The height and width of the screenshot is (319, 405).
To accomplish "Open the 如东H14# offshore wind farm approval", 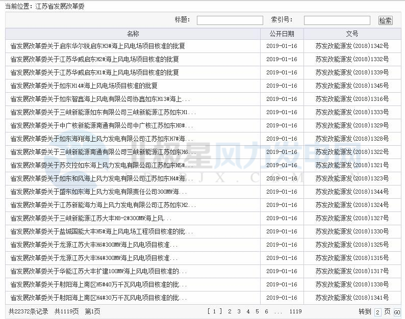I will point(84,86).
